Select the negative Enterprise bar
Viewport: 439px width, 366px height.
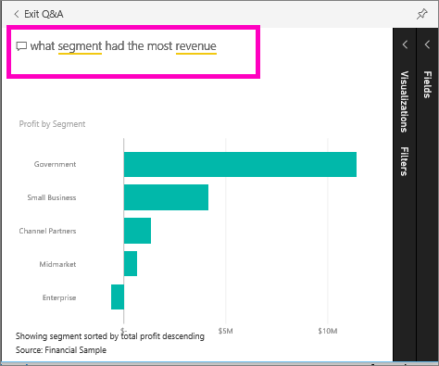pyautogui.click(x=118, y=297)
